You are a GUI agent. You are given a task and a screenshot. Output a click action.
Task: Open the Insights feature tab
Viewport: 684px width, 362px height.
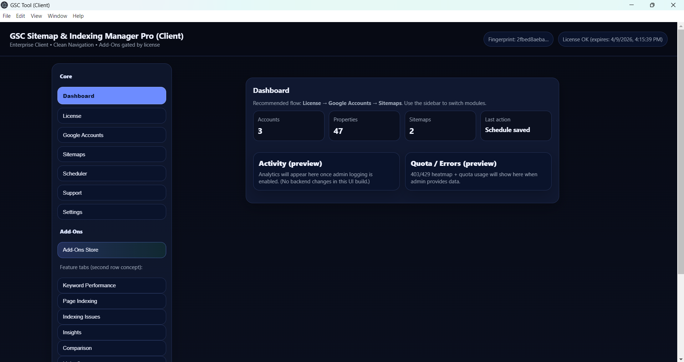click(x=112, y=332)
